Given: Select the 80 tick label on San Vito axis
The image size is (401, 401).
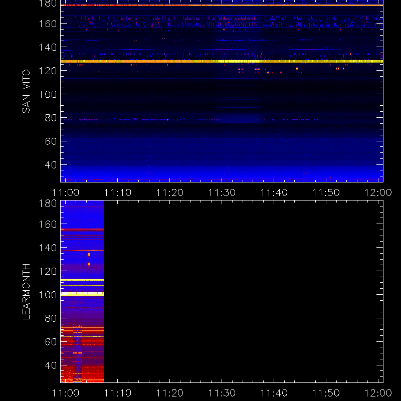Looking at the screenshot, I should coord(51,118).
